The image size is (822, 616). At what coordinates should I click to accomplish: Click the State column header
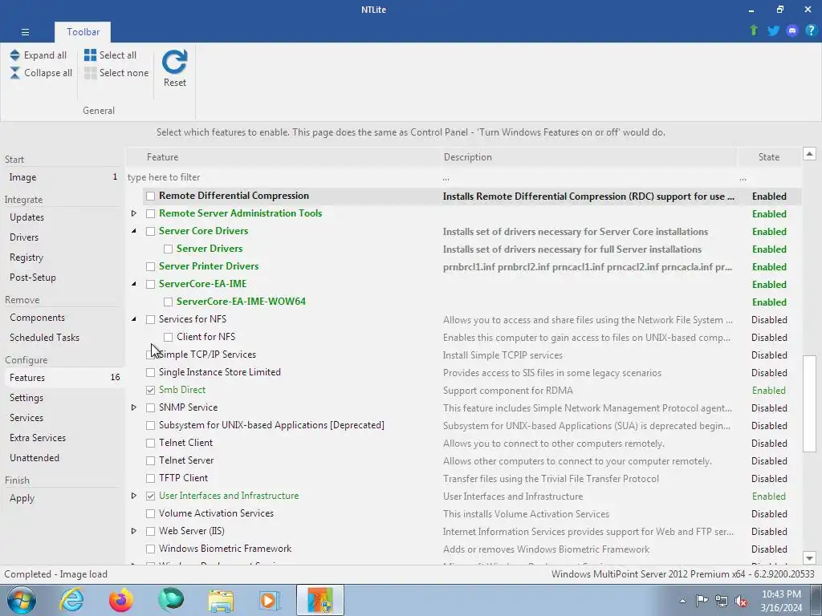(768, 157)
